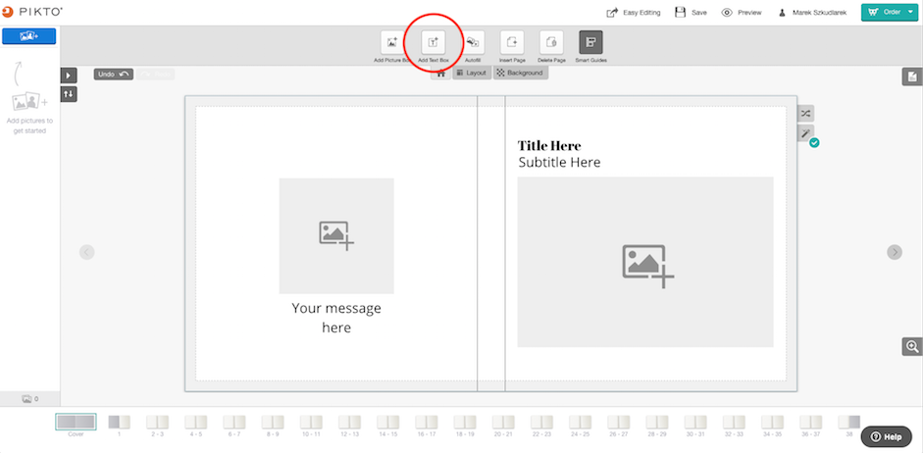Run the Autofill tool
This screenshot has width=923, height=453.
tap(473, 42)
